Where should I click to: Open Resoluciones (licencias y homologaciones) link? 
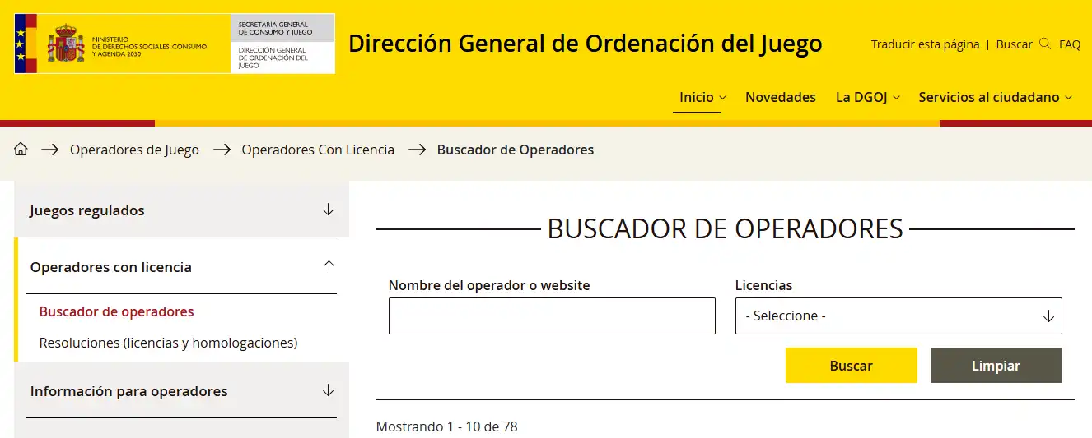coord(168,343)
